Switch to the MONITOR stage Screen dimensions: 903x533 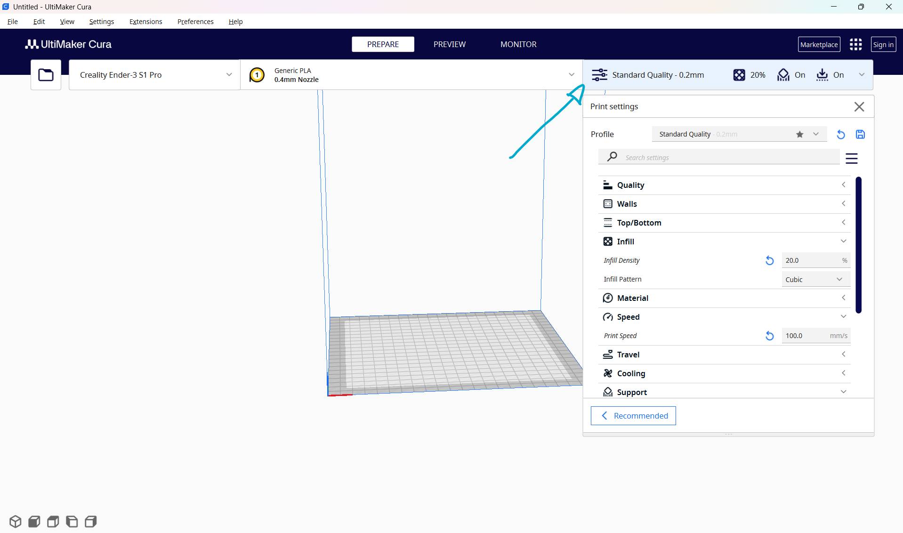[x=518, y=44]
